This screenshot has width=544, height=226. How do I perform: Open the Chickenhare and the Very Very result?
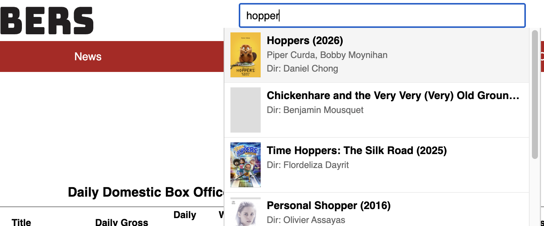(393, 95)
